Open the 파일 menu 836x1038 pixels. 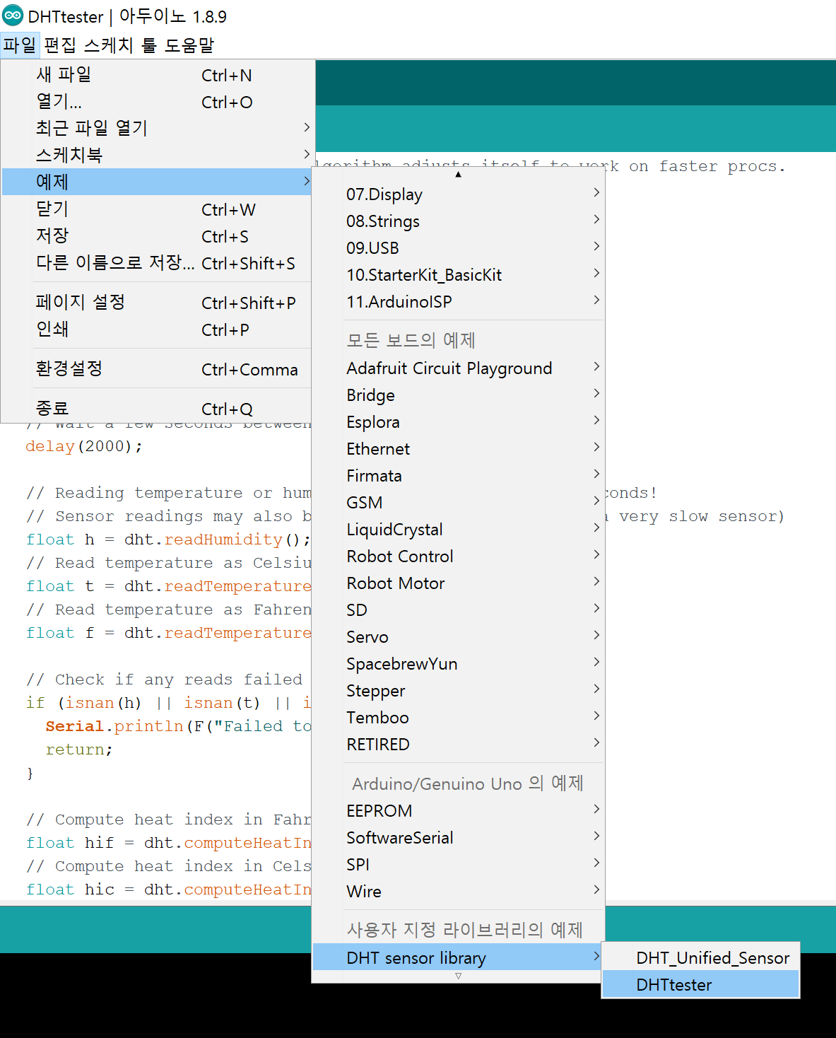pyautogui.click(x=20, y=45)
